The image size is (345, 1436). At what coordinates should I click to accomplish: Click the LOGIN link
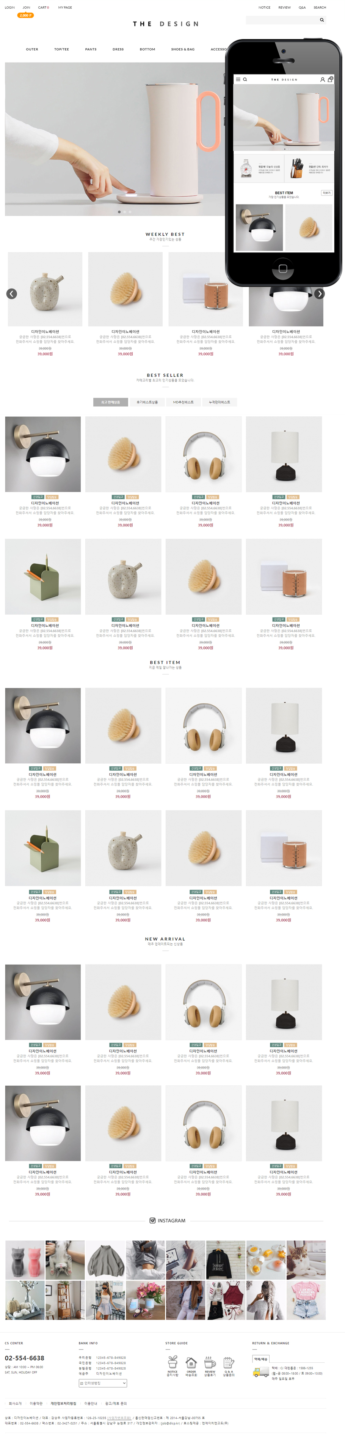(10, 8)
